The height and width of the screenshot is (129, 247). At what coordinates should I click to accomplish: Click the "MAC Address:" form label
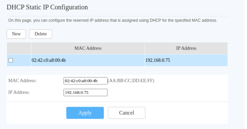(x=23, y=81)
